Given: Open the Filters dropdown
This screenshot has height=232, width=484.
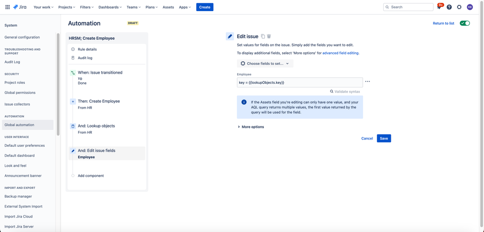Looking at the screenshot, I should click(87, 7).
